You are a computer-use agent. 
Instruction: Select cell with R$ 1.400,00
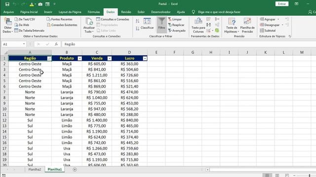97,120
